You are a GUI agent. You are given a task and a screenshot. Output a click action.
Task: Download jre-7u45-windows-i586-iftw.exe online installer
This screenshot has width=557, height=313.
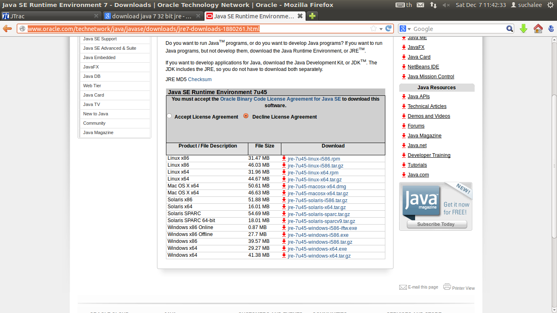[323, 228]
